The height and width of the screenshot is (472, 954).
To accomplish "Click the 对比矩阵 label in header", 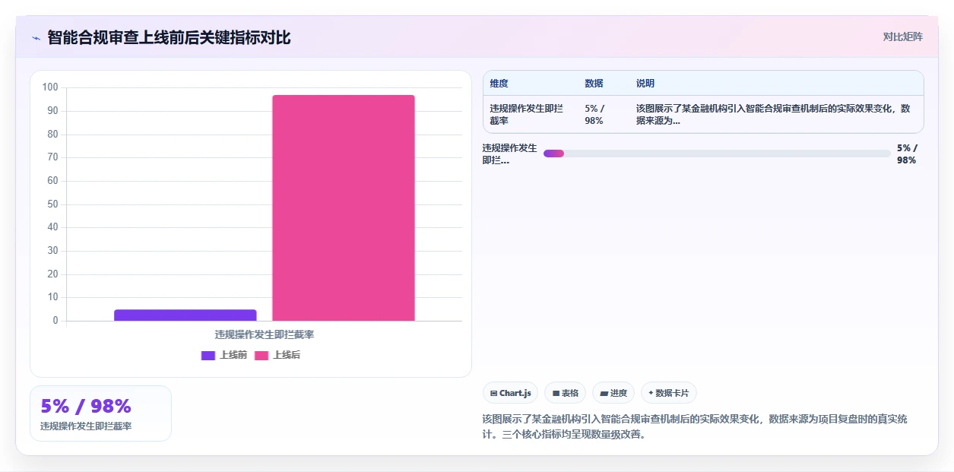I will coord(902,36).
